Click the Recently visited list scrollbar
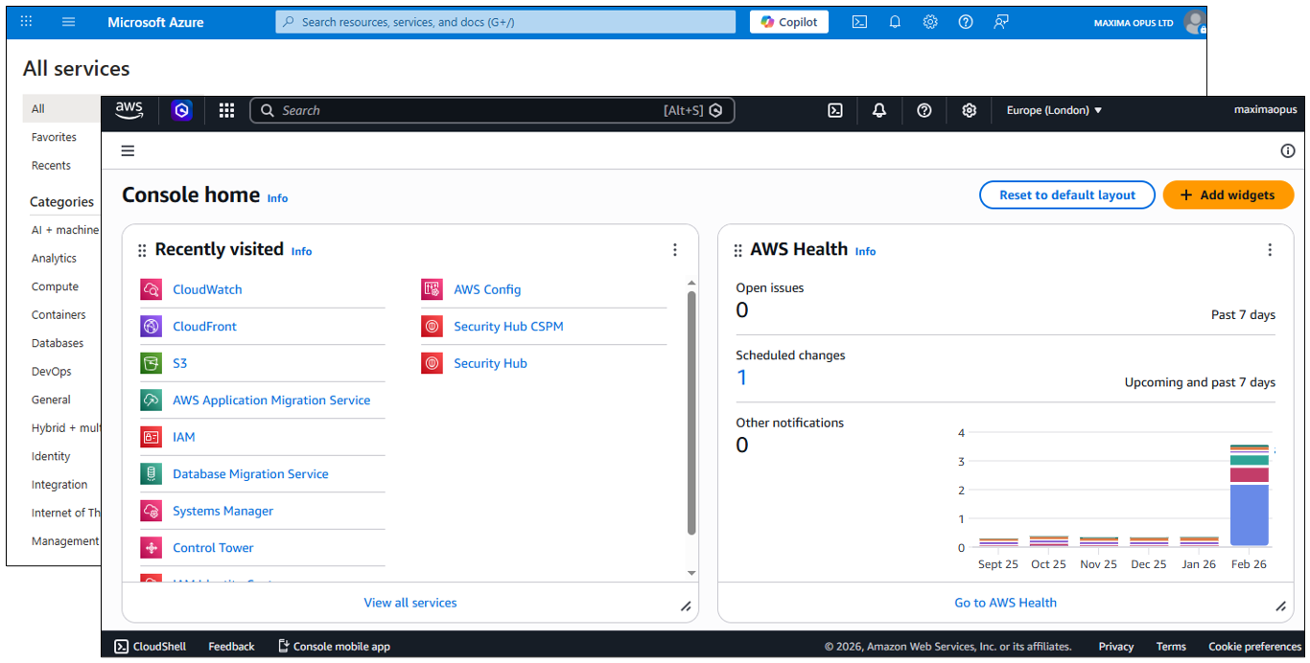Screen dimensions: 1310x663 (691, 412)
